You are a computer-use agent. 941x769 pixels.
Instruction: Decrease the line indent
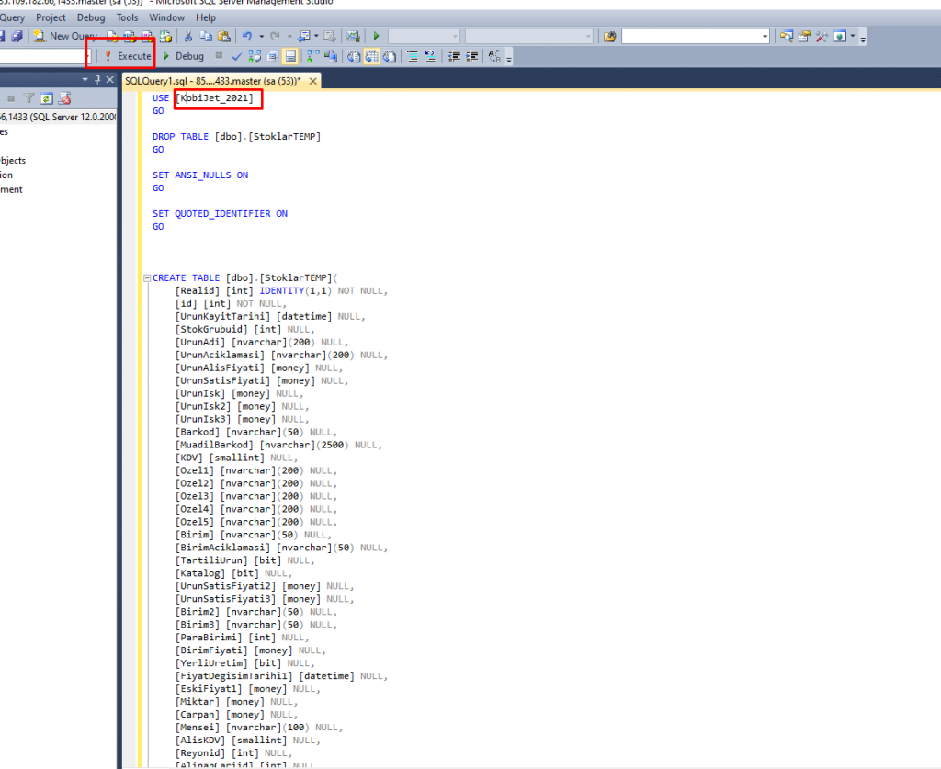click(454, 56)
